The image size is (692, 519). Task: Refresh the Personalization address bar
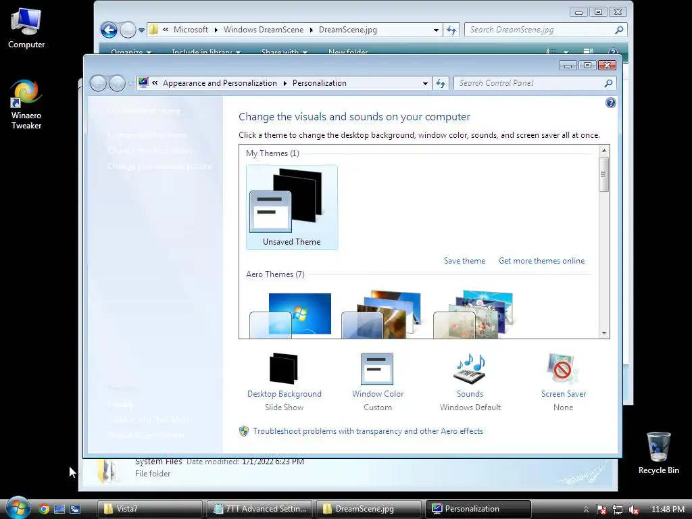441,83
